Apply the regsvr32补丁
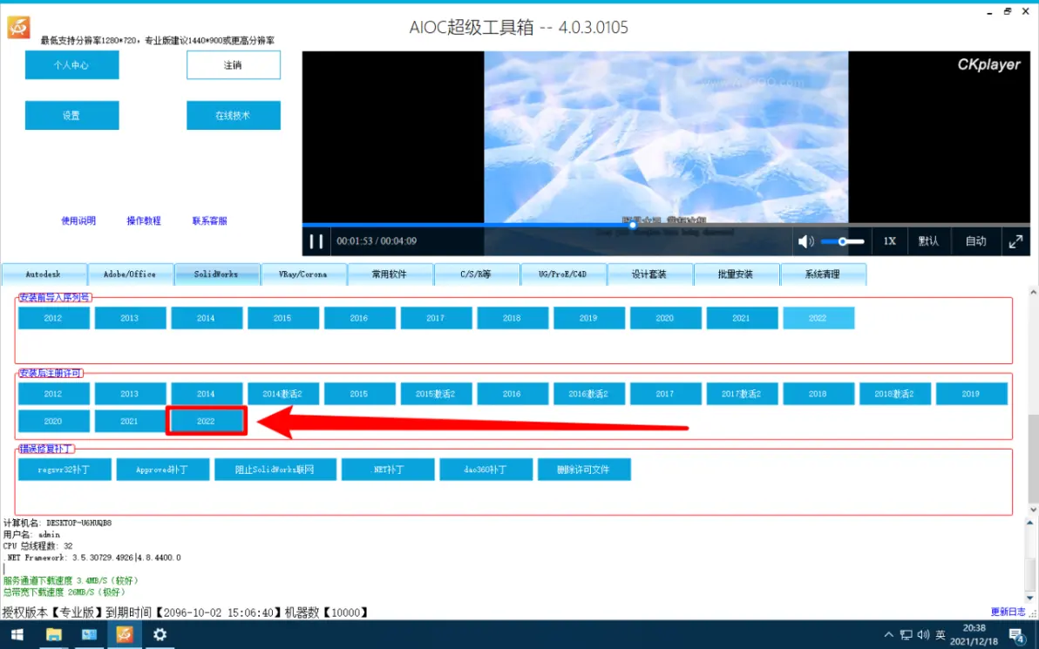Screen dimensions: 1039x649 (x=65, y=470)
